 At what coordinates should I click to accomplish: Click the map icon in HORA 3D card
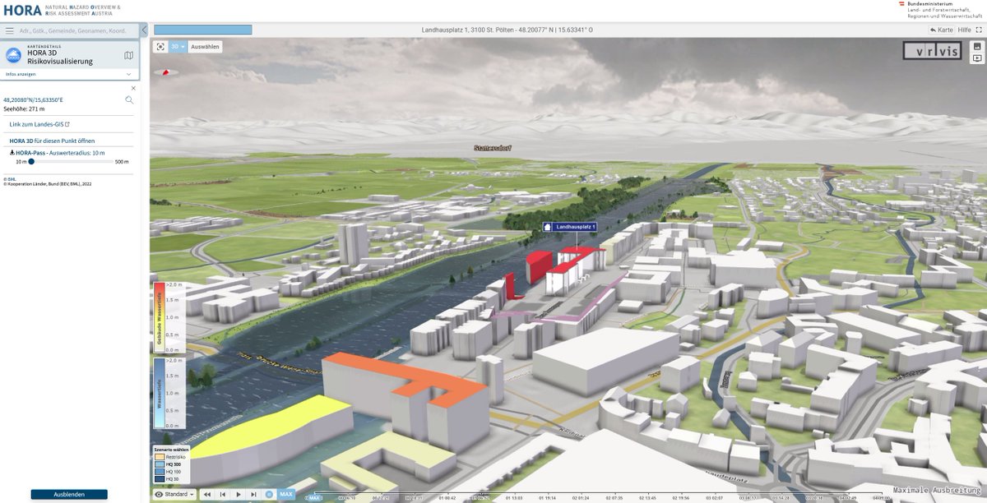coord(128,56)
